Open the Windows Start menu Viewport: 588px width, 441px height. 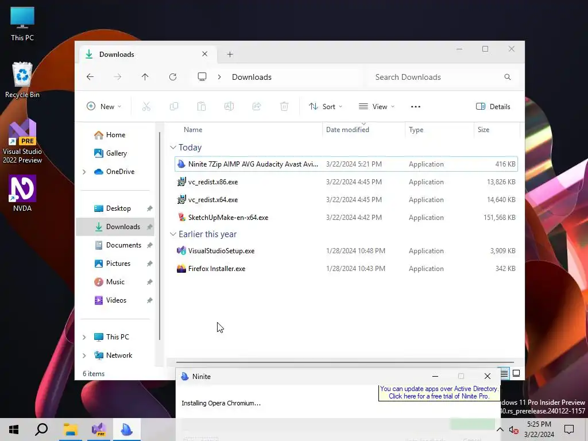coord(14,430)
